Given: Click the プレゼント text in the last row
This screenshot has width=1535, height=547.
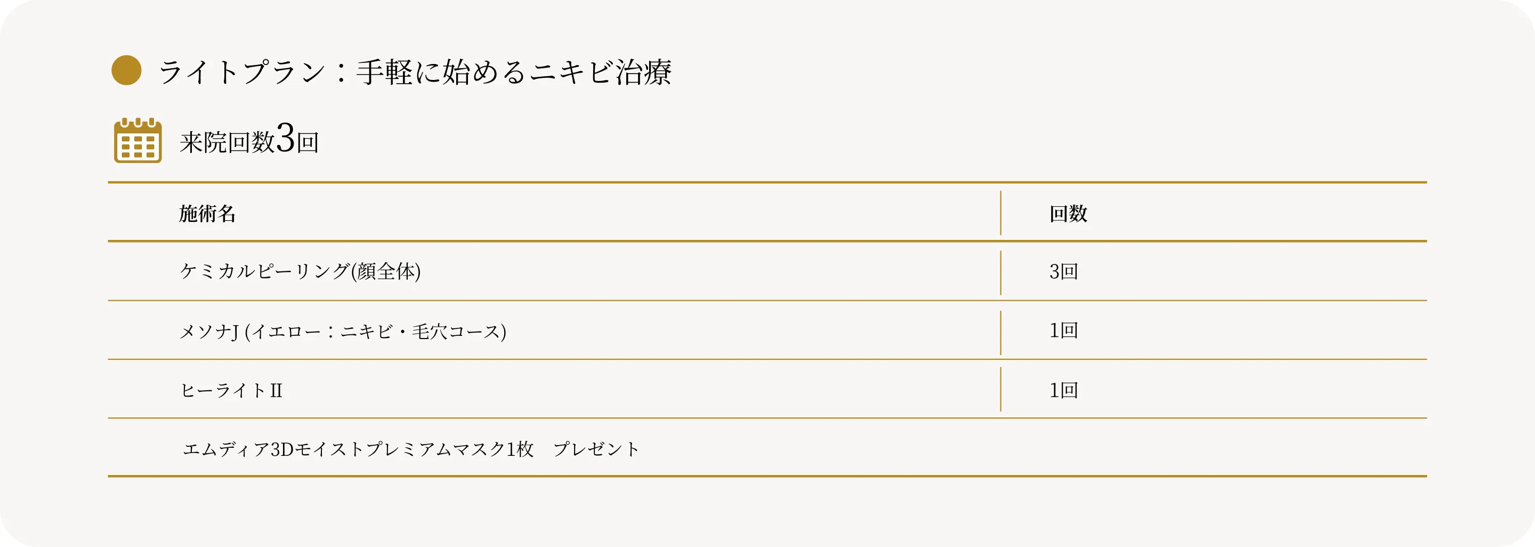Looking at the screenshot, I should click(x=596, y=449).
